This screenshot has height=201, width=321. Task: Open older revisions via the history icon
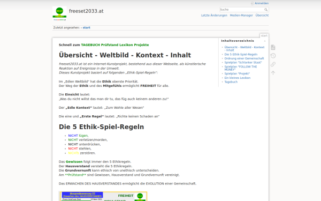[x=273, y=56]
